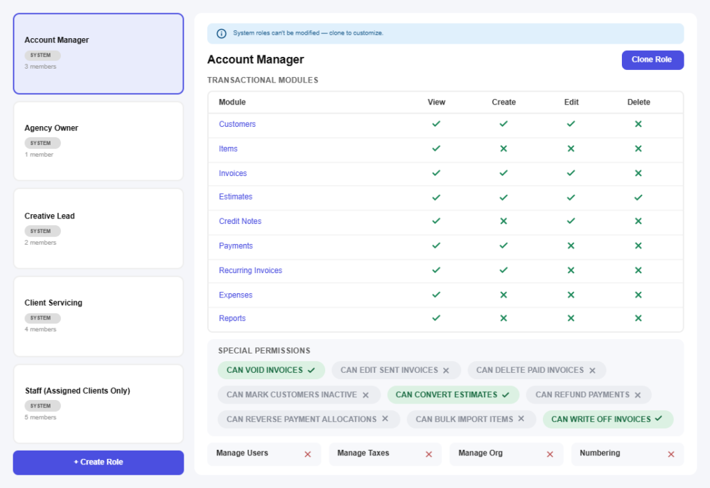Click the Manage Taxes cross icon
Screen dimensions: 710x488
tap(428, 454)
